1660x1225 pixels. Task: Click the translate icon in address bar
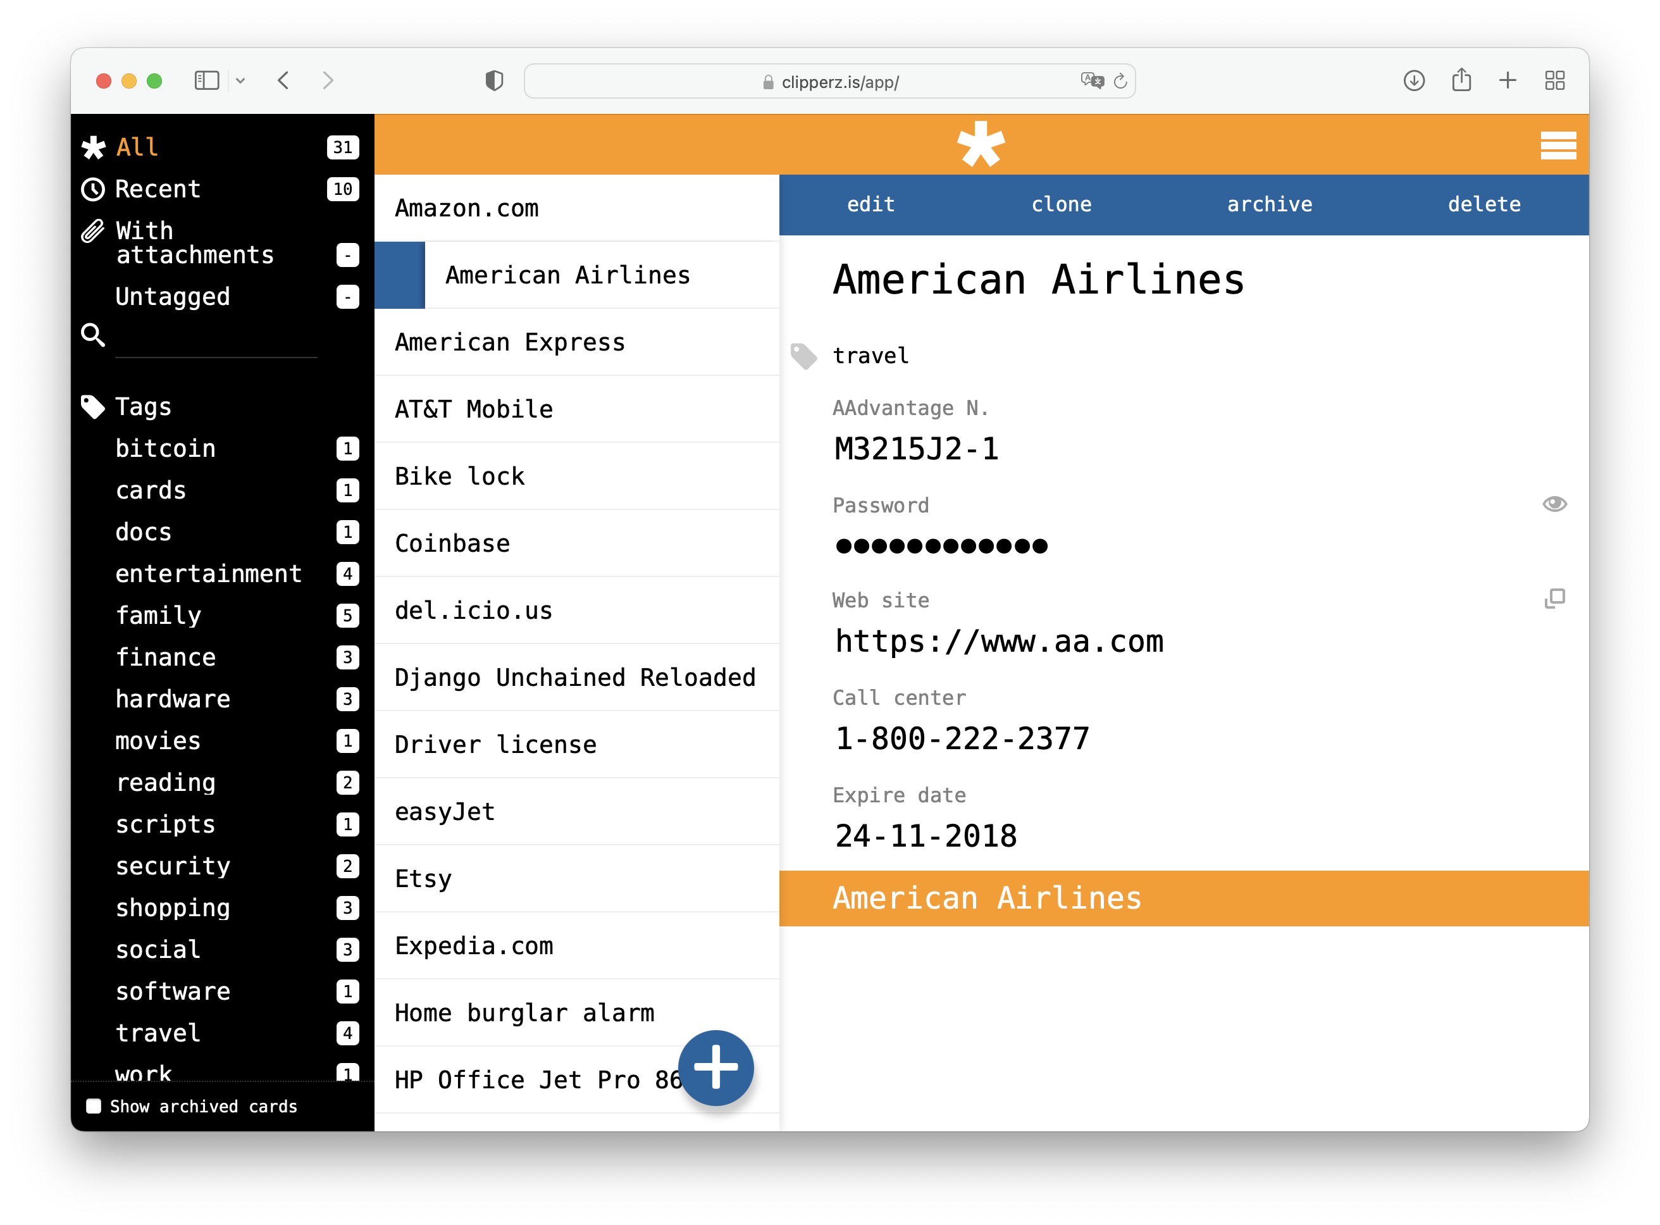(1091, 80)
